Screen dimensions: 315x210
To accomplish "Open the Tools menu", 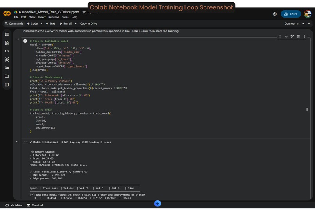I will pyautogui.click(x=65, y=17).
